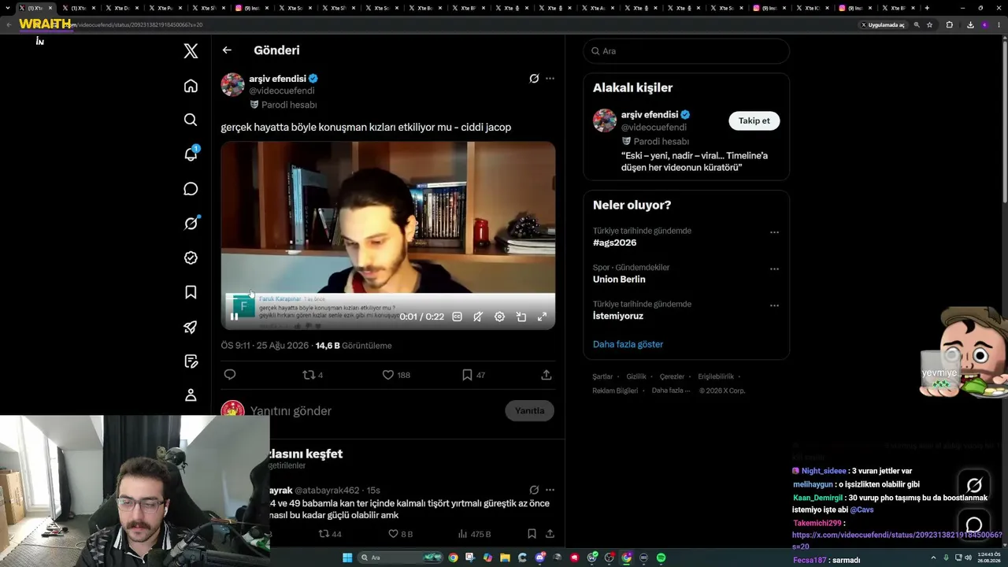Open more options for Union Berlin trend

(774, 269)
